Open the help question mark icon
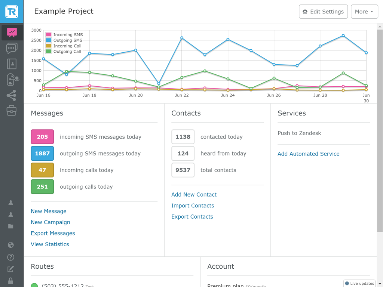 tap(11, 257)
